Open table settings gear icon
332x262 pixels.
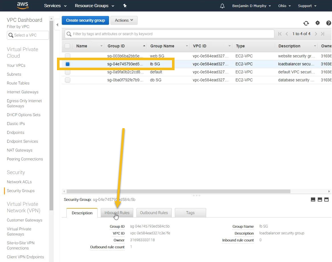317,23
